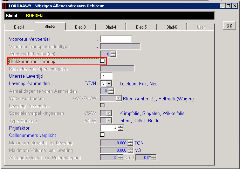The height and width of the screenshot is (169, 240).
Task: Increase Maximum Gewicht per Levering
Action: click(x=130, y=141)
